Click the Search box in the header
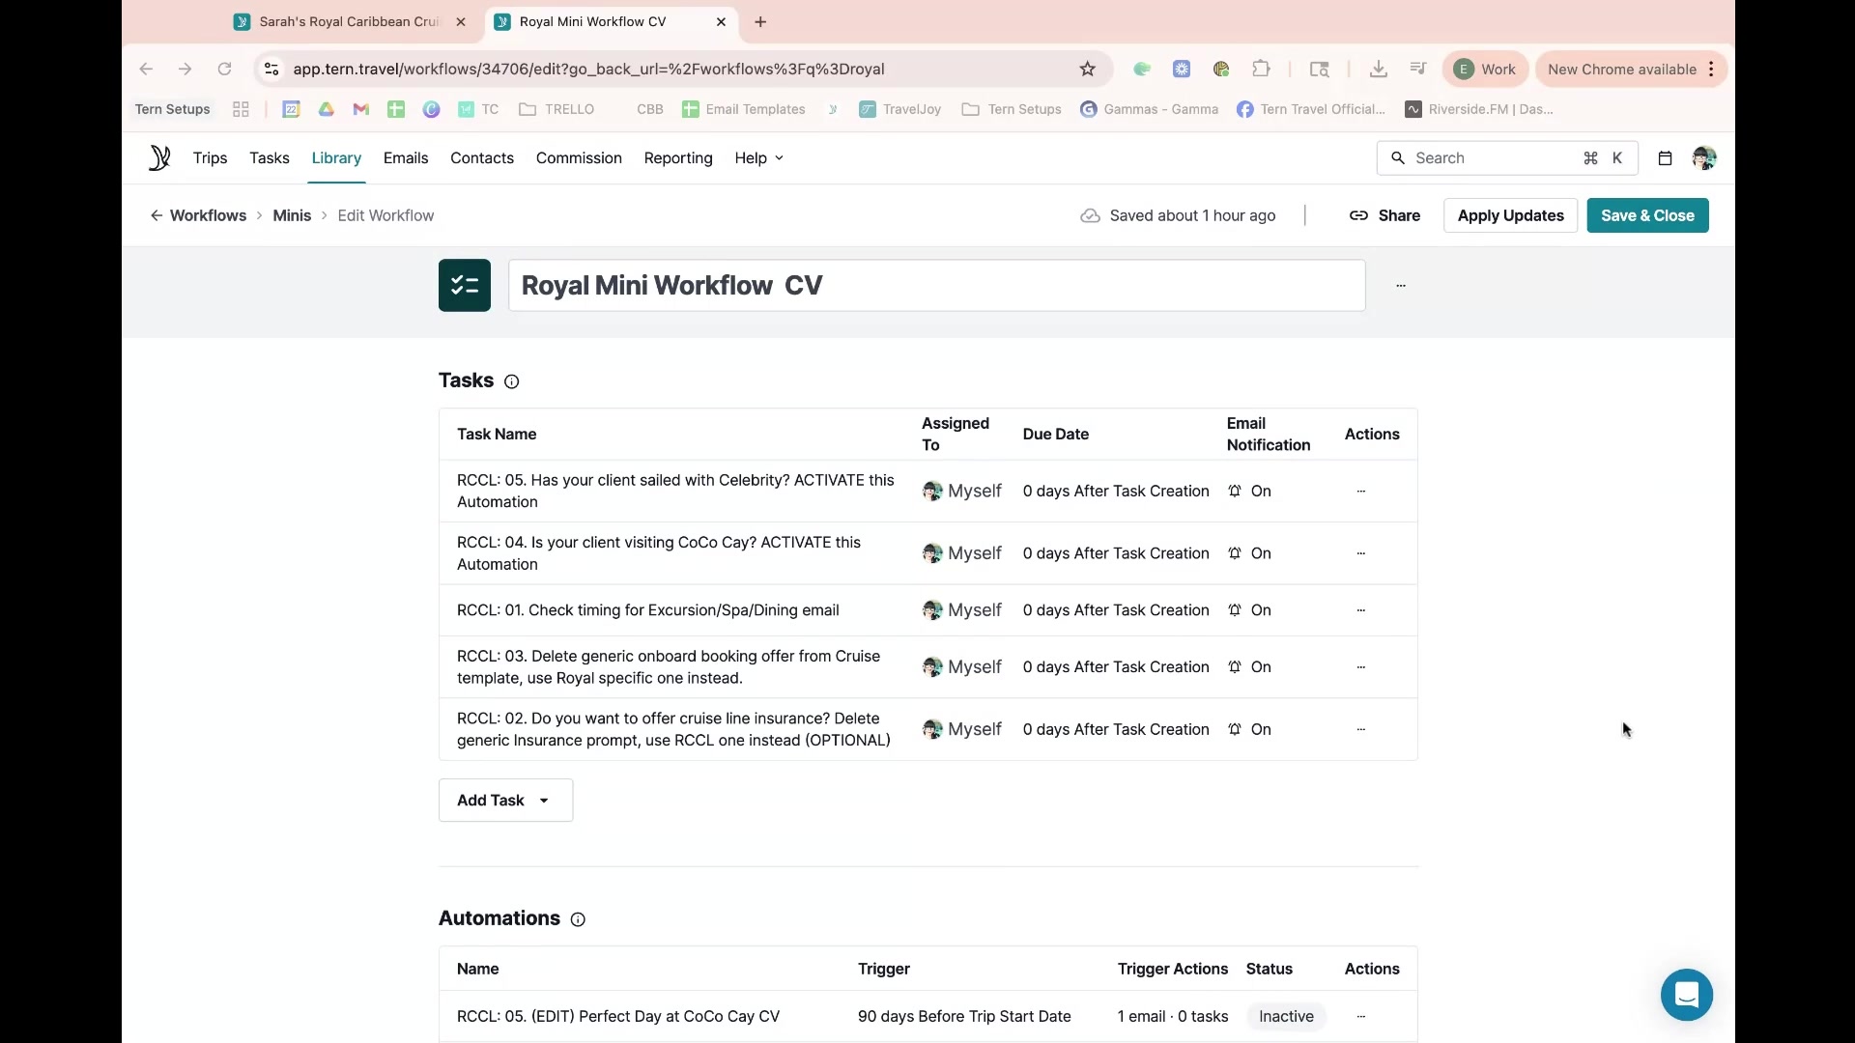Screen dimensions: 1855x1043 1506,158
